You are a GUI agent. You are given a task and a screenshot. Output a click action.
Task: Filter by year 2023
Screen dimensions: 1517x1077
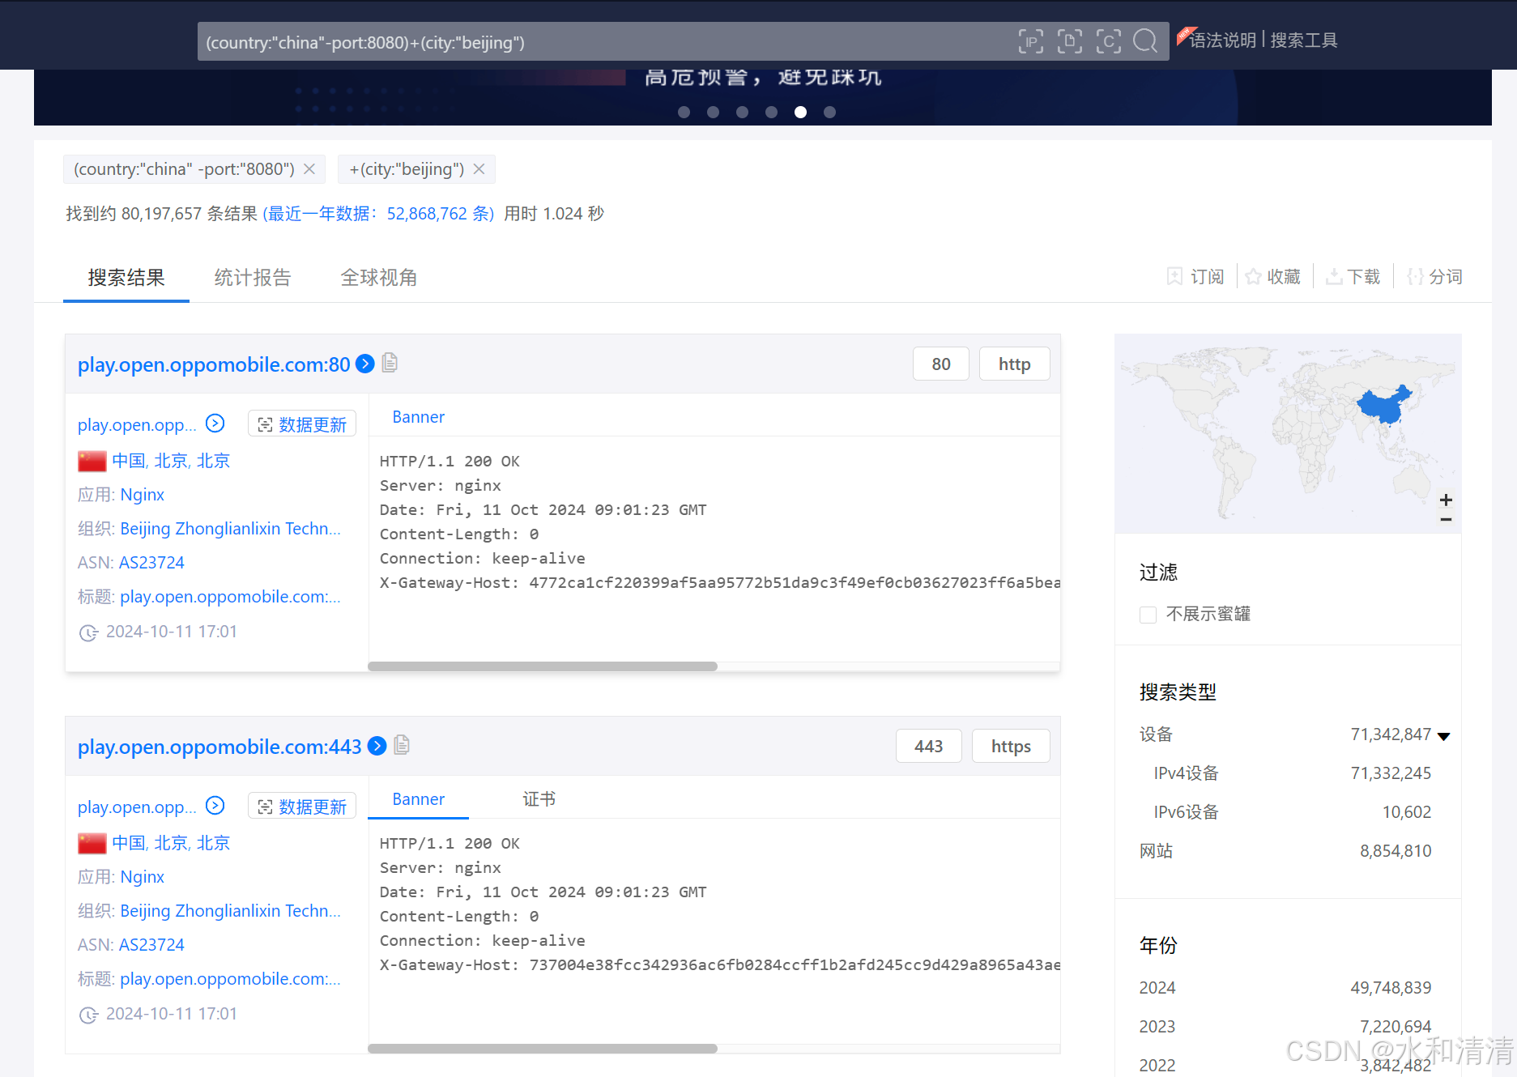pos(1285,1027)
